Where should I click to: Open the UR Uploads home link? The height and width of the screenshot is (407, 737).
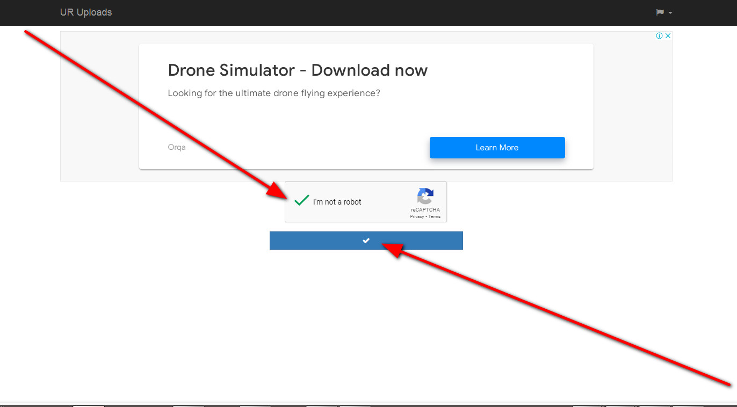coord(86,12)
